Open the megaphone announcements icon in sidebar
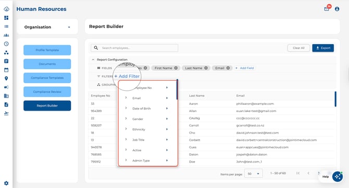349x188 pixels. (x=6, y=87)
